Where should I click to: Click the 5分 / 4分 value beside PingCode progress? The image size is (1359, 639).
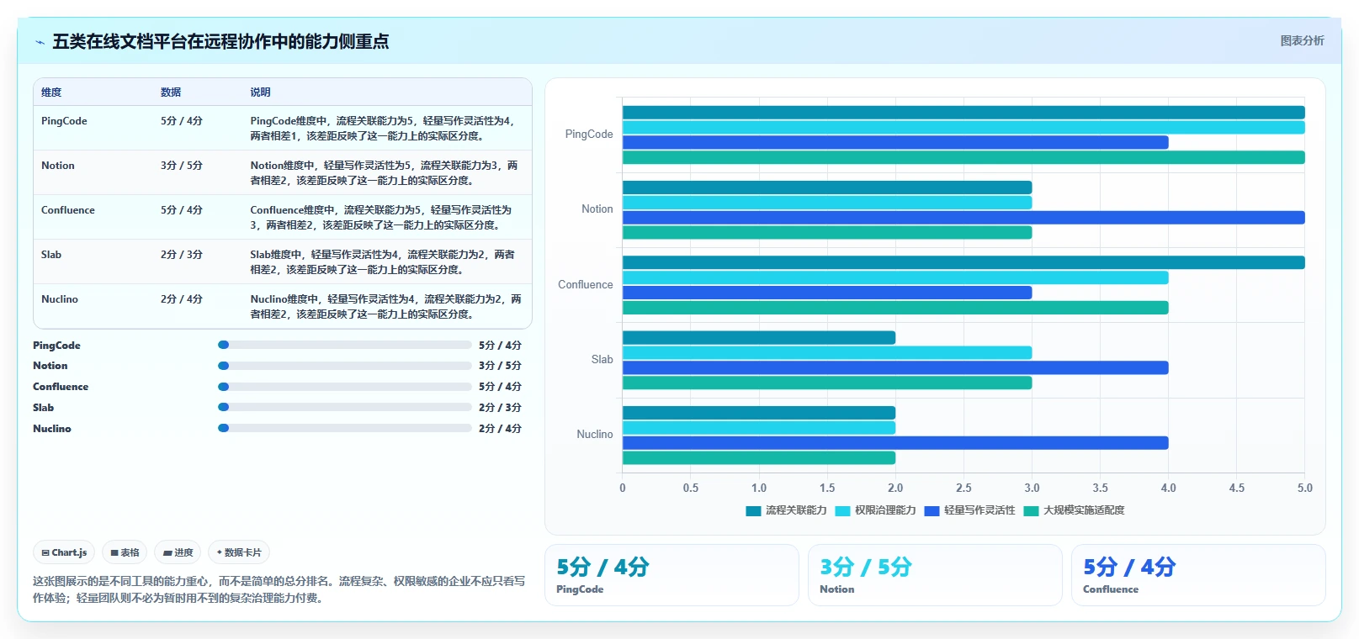(500, 346)
